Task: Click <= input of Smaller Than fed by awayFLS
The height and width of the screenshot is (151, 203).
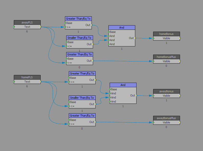Action: [x=66, y=46]
